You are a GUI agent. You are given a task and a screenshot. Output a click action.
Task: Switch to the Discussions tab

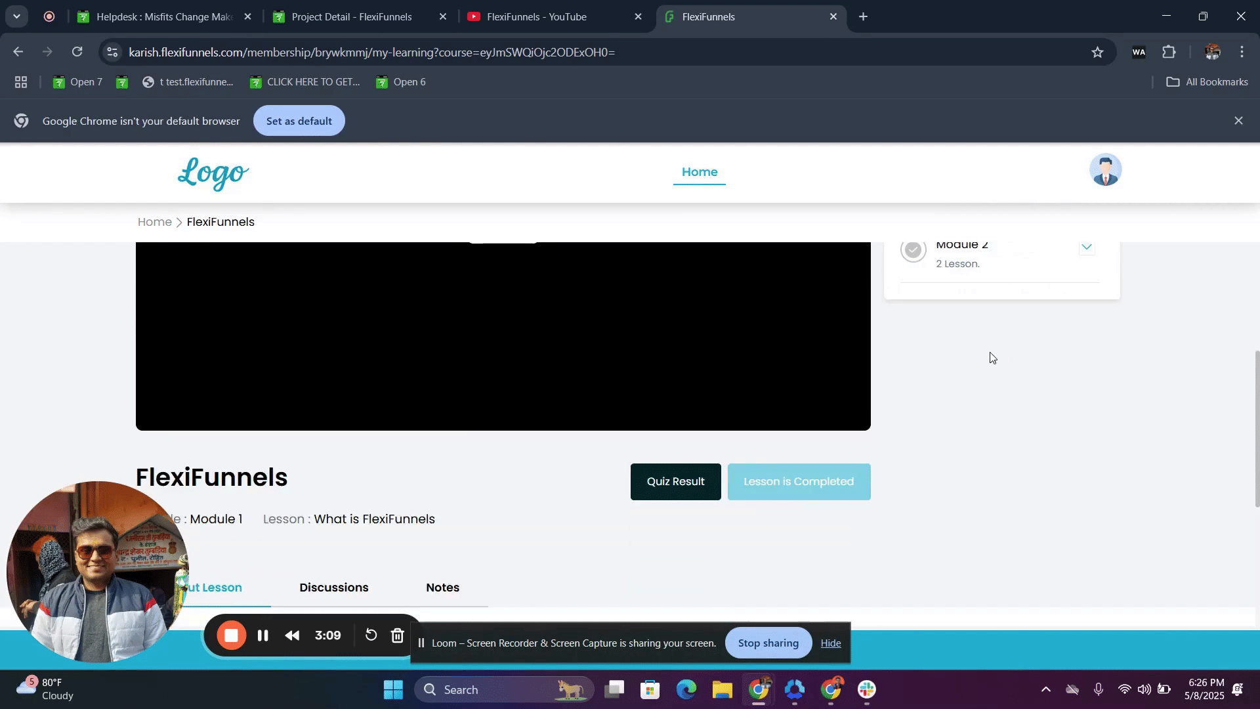(x=333, y=588)
